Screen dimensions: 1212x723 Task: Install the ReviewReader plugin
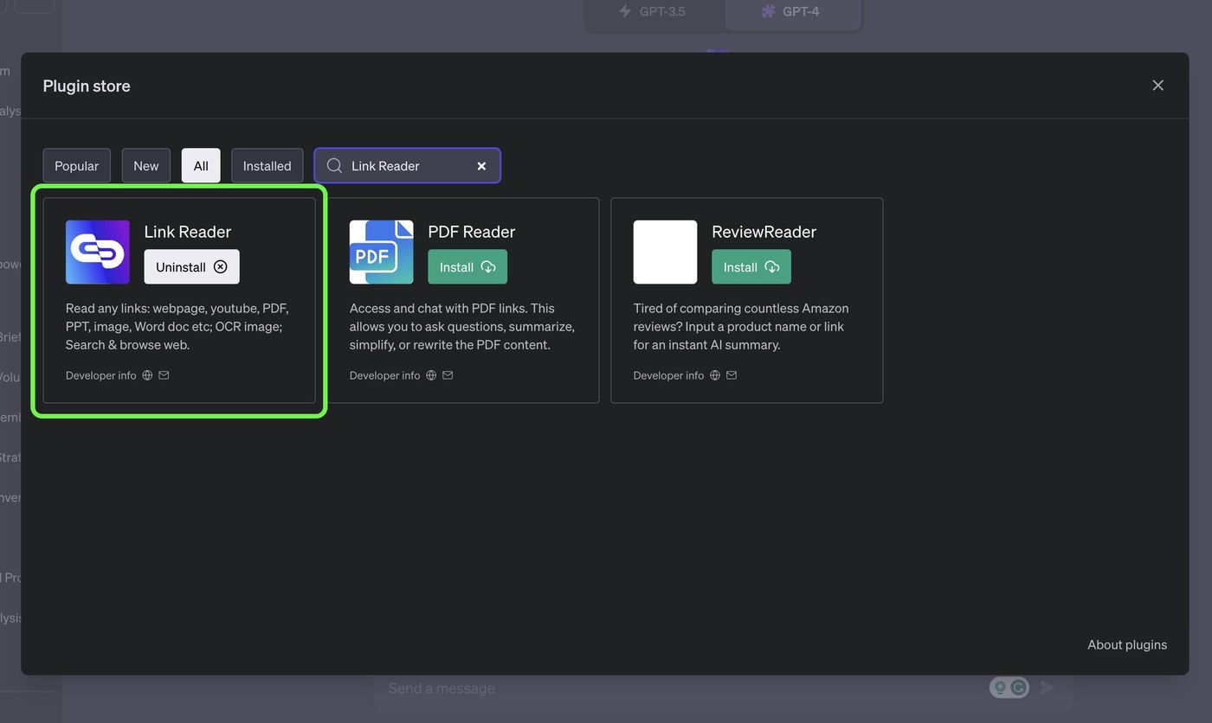[x=751, y=267]
